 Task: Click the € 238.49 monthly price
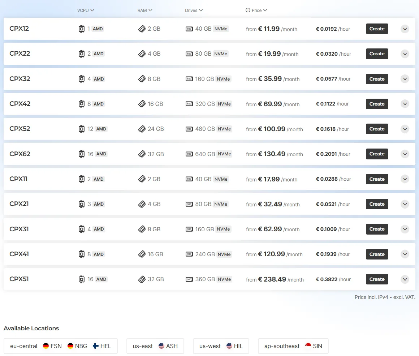[272, 279]
